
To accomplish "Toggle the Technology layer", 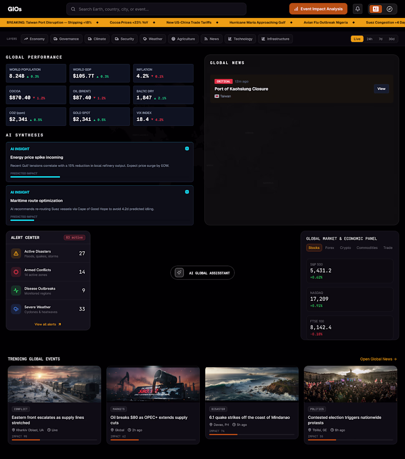I will point(240,39).
